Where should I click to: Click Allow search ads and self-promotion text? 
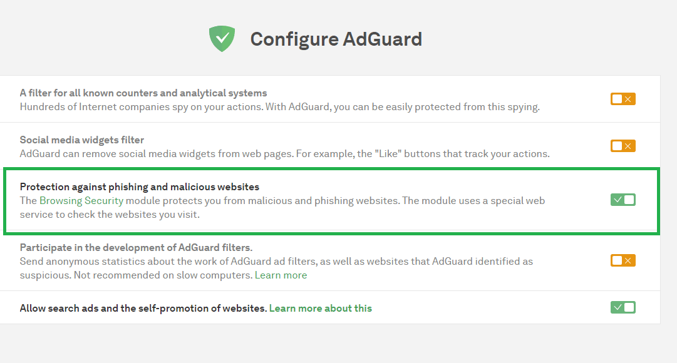click(x=143, y=308)
